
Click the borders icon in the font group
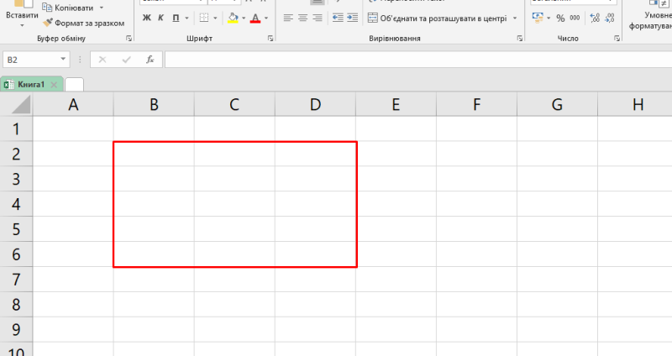click(x=205, y=18)
